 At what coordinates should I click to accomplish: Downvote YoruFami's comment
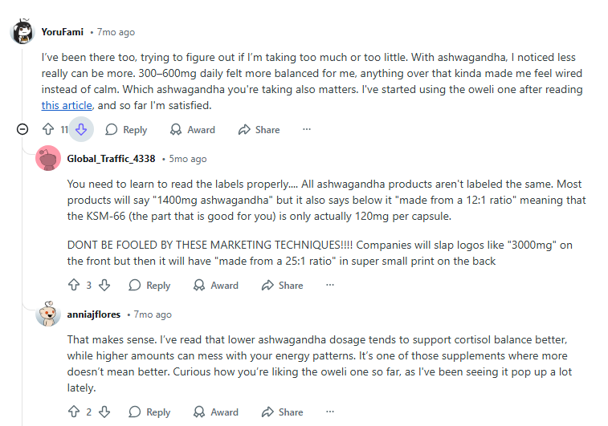click(x=81, y=129)
